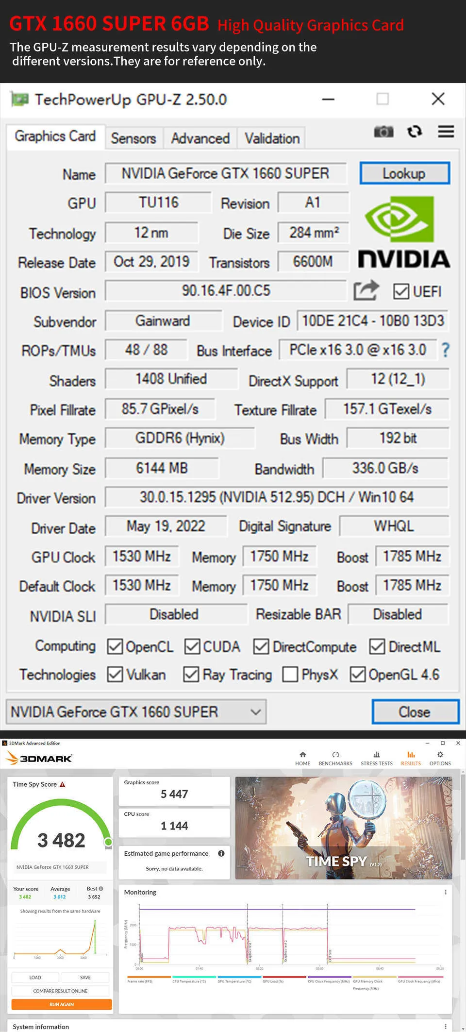Click the Graphics score value 5 447
The image size is (466, 1032).
pos(174,794)
